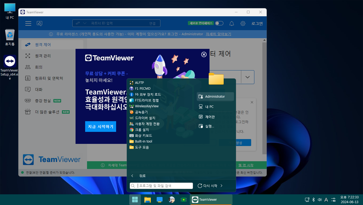Select 원격 제어 sidebar tab
Viewport: 363px width, 205px height.
tap(52, 45)
